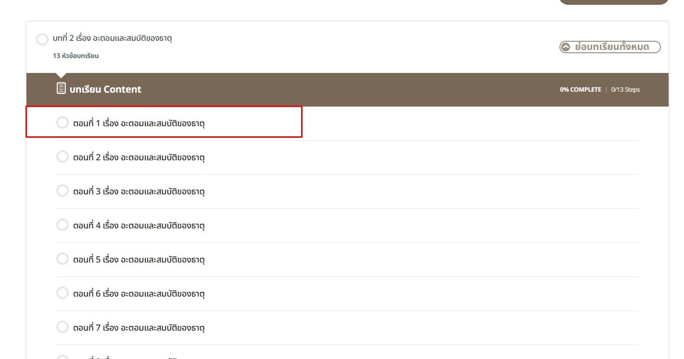Viewport: 684px width, 359px height.
Task: Click the status circle for ตอนที่ 2
Action: 63,157
